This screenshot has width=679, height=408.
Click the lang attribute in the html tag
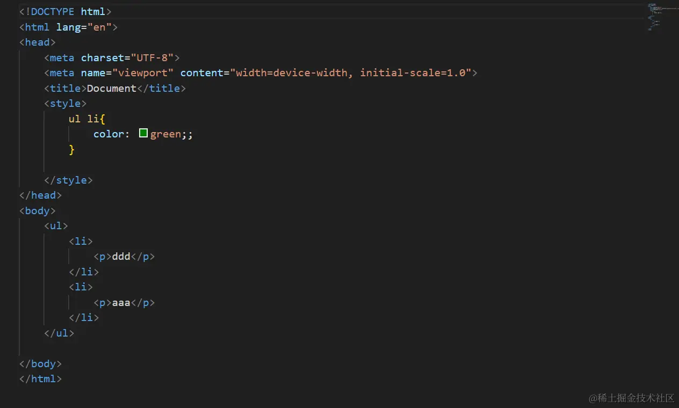tap(69, 27)
